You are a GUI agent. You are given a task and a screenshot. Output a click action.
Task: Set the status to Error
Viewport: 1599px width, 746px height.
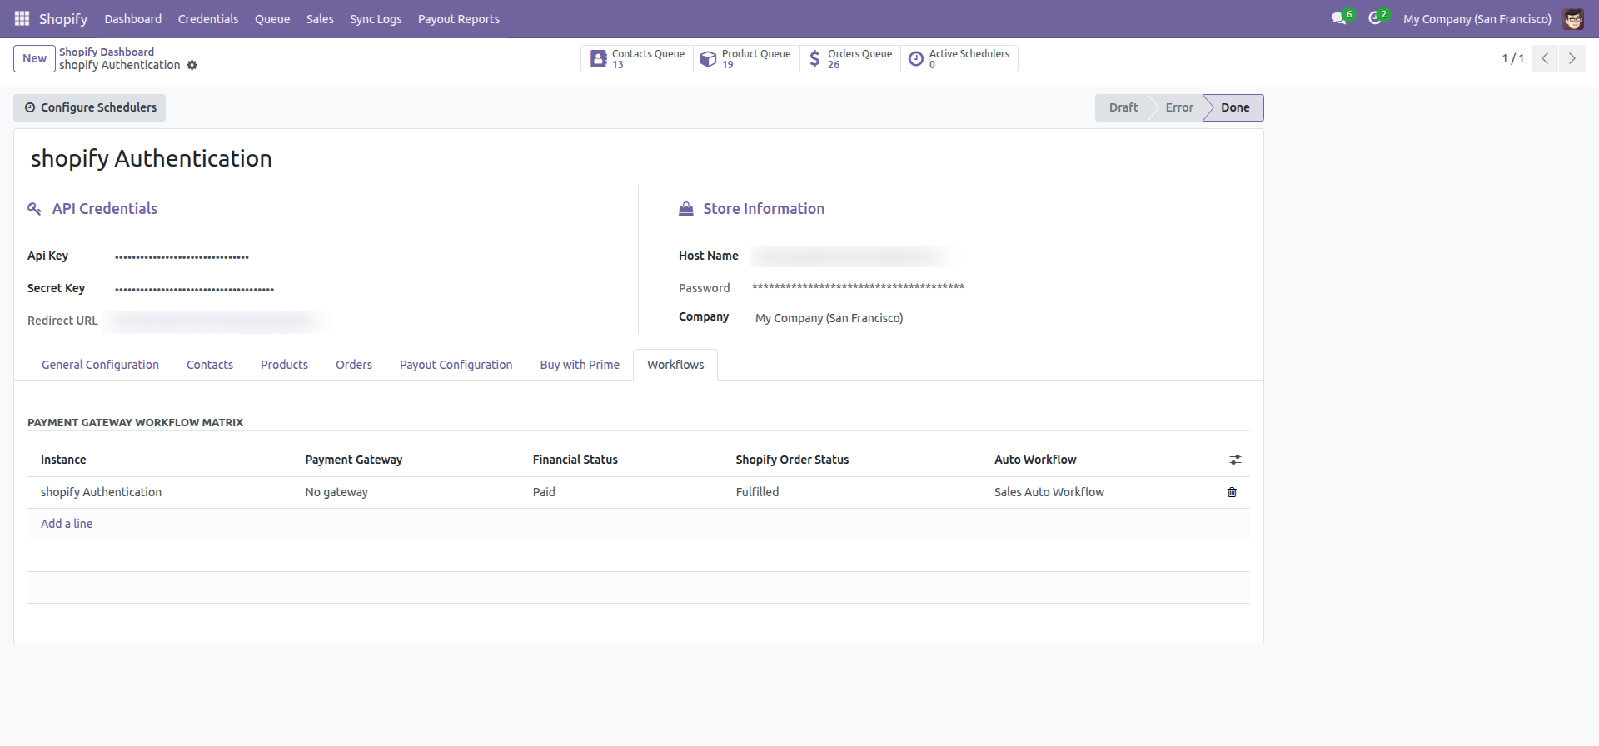tap(1179, 107)
